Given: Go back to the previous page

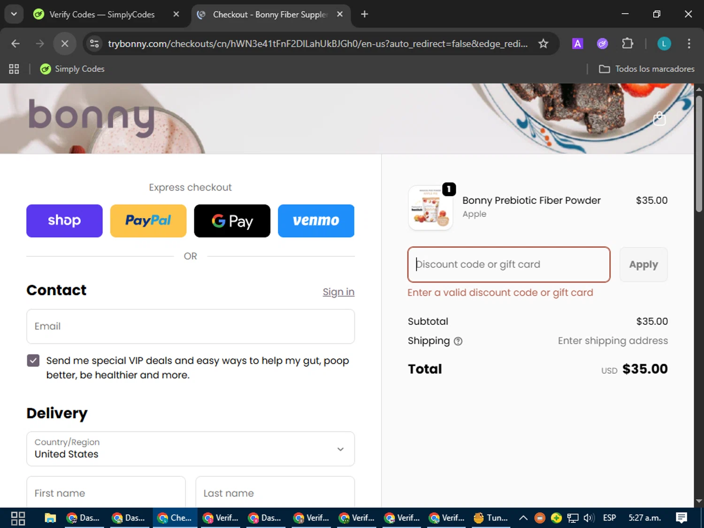Looking at the screenshot, I should point(15,44).
